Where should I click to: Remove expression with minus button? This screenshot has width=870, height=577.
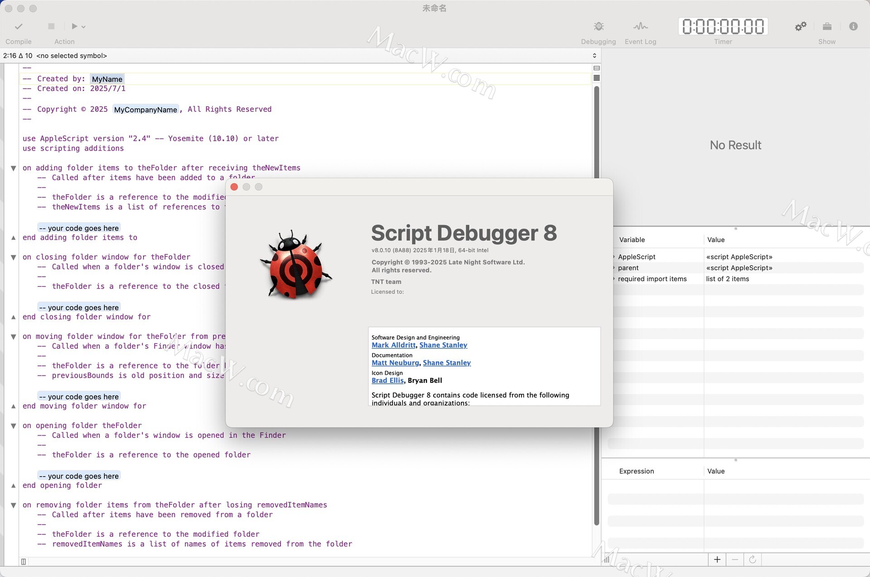click(x=735, y=560)
